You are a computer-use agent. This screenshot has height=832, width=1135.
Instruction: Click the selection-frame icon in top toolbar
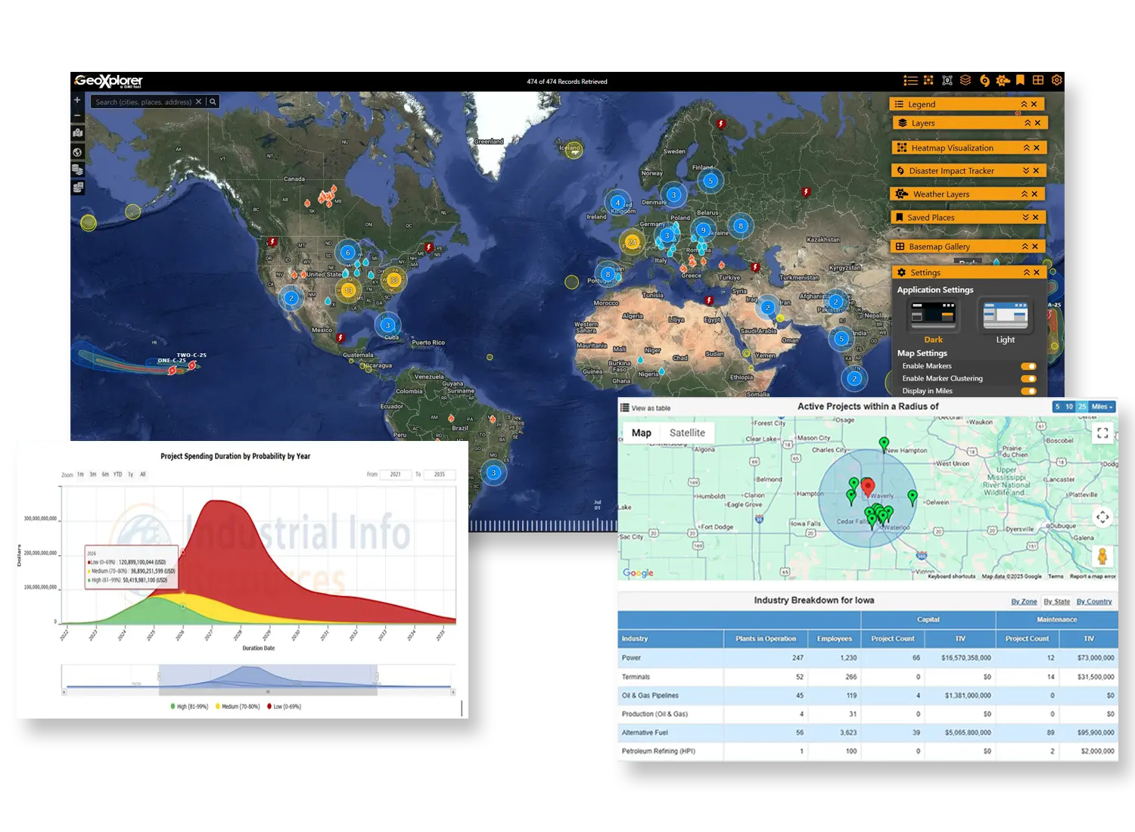click(x=947, y=80)
